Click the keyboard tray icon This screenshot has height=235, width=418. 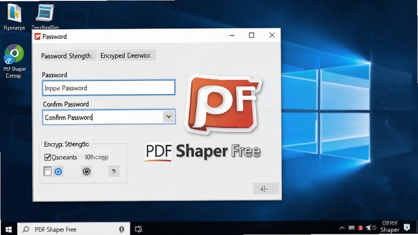pyautogui.click(x=352, y=228)
